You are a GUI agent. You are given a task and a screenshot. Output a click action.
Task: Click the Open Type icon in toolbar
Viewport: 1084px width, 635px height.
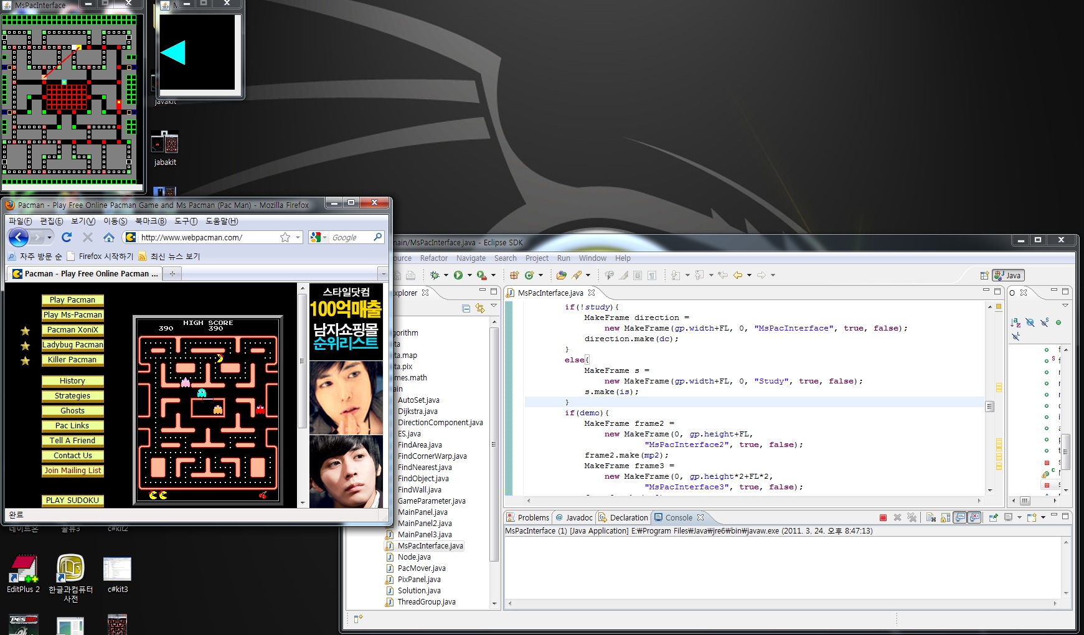tap(561, 275)
